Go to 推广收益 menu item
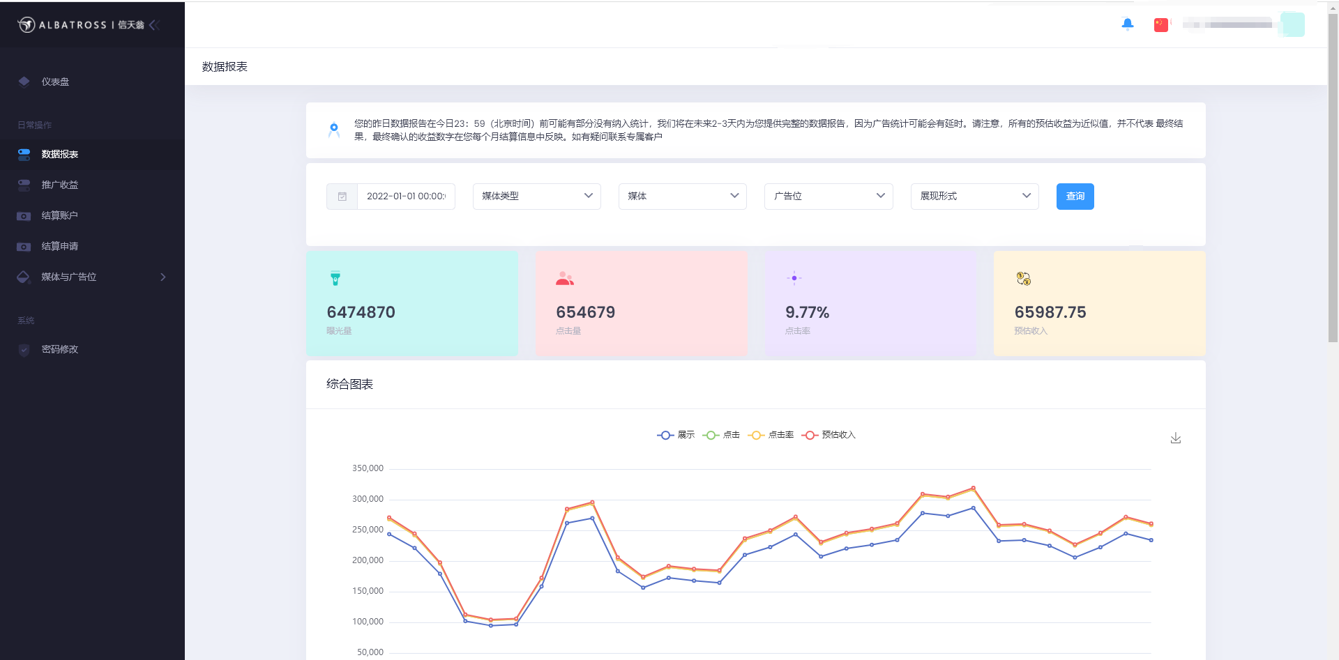The width and height of the screenshot is (1339, 660). (x=59, y=185)
